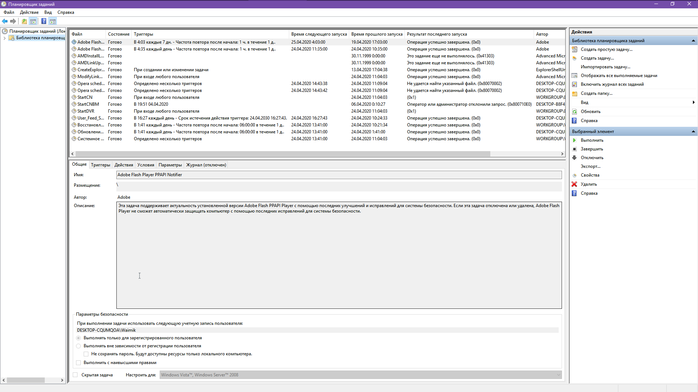Switch to the Параметры tab

[170, 165]
